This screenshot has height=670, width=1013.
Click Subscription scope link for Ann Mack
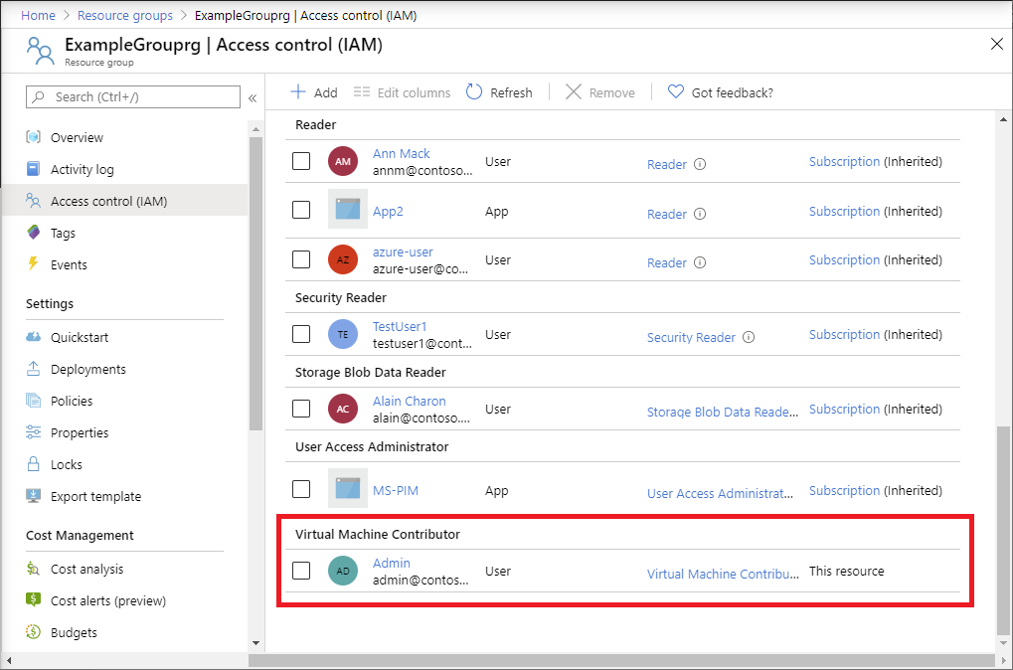844,161
